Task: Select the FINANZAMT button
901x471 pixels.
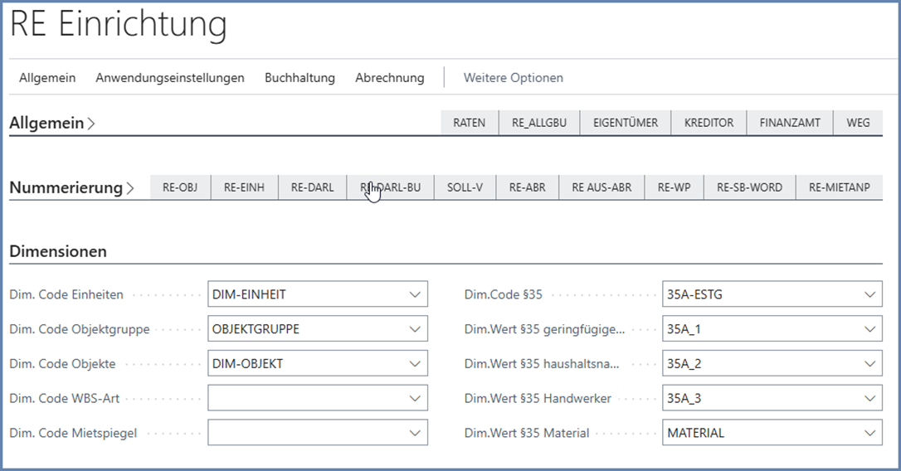Action: coord(789,123)
